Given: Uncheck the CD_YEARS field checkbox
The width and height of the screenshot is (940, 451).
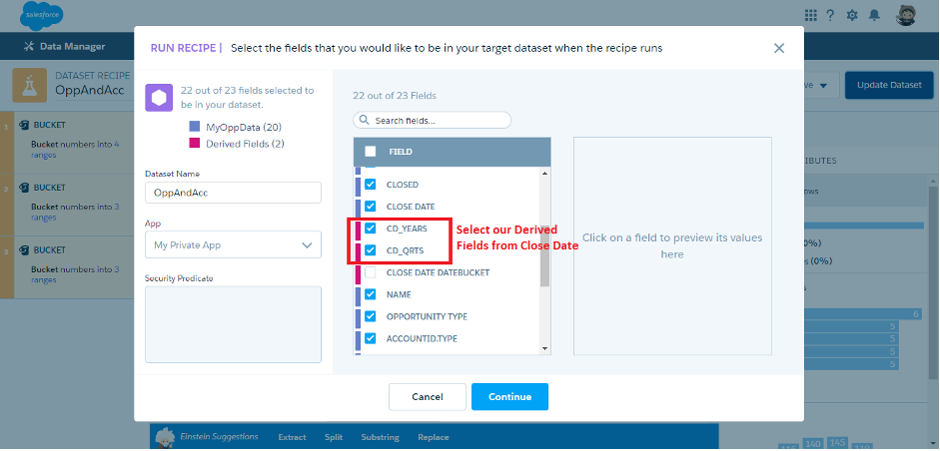Looking at the screenshot, I should [371, 228].
